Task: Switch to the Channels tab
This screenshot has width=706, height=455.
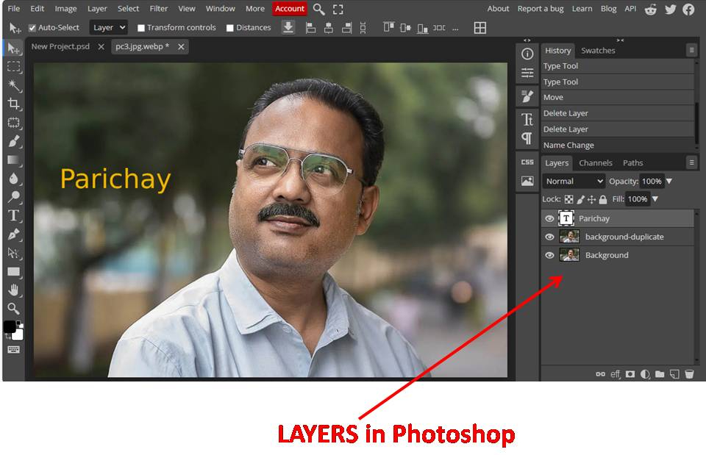Action: pyautogui.click(x=596, y=163)
